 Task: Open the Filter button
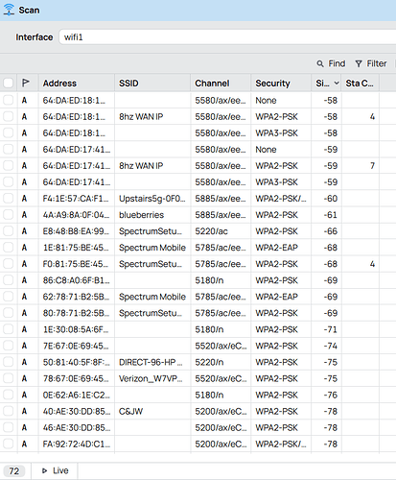click(371, 63)
